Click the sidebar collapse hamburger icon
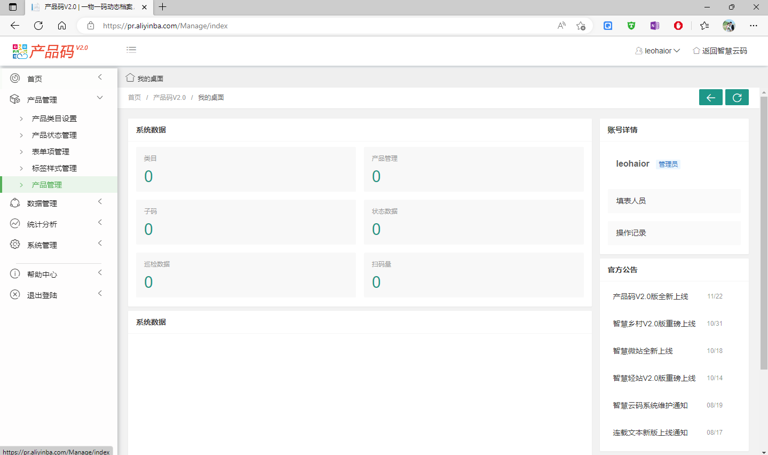Screen dimensions: 768x455 131,50
